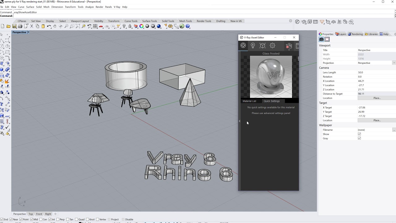Viewport: 396px width, 223px height.
Task: Open the toolbar tabs options gear icon
Action: [x=291, y=21]
